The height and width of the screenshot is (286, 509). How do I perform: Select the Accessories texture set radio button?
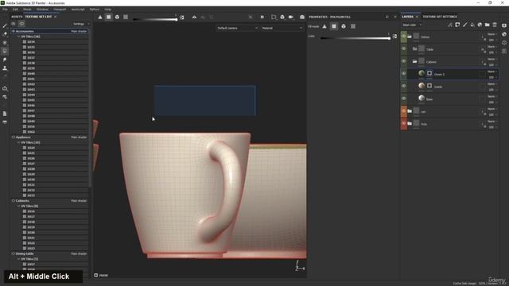[x=14, y=31]
